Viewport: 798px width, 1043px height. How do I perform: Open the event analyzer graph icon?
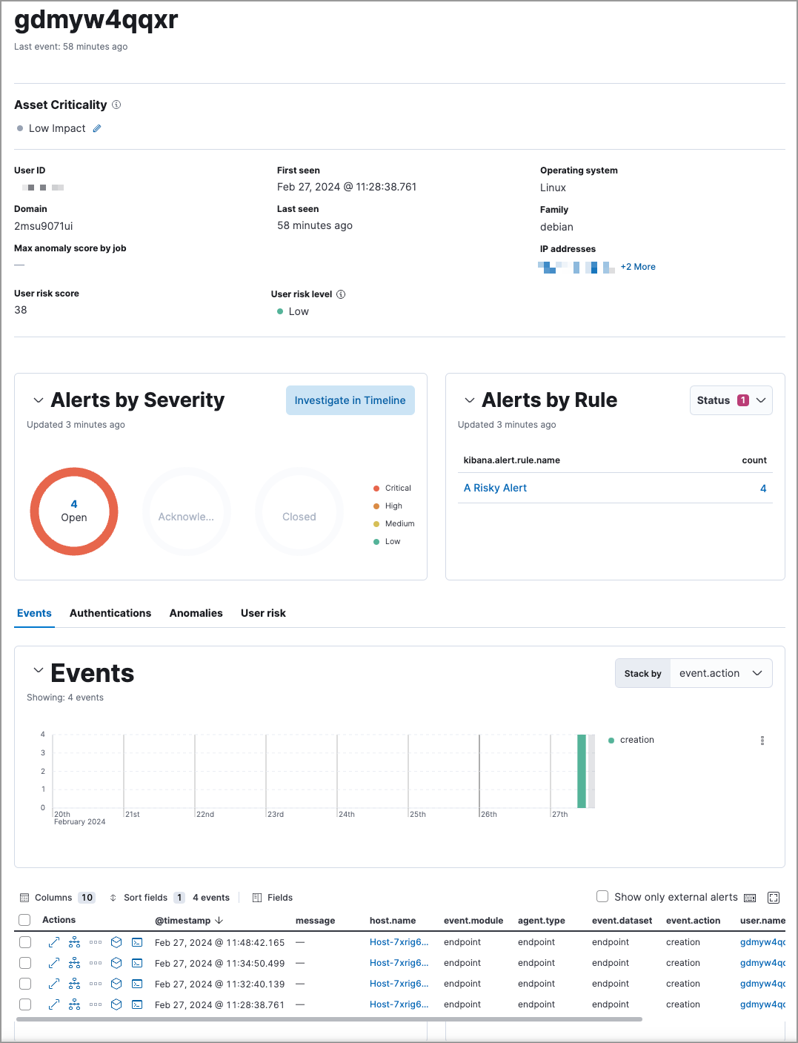[74, 942]
